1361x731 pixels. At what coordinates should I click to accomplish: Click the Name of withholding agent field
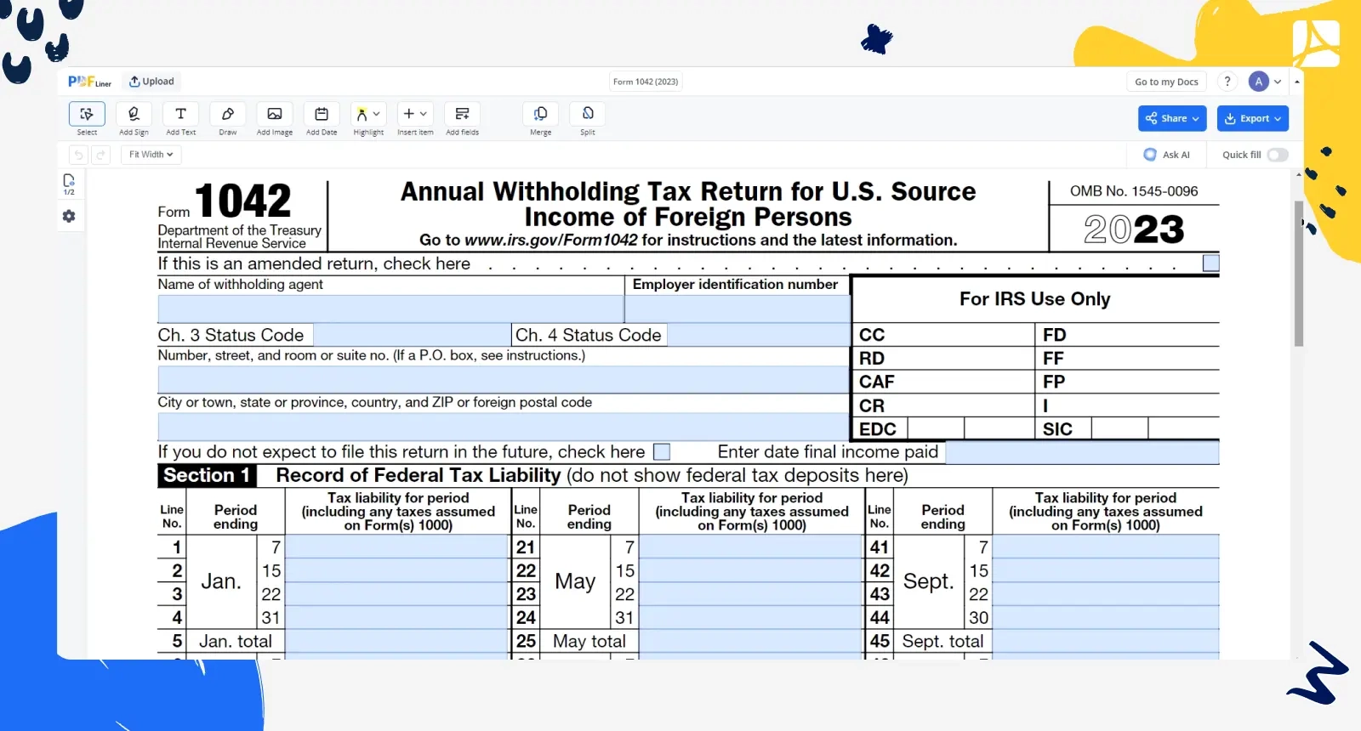coord(390,309)
